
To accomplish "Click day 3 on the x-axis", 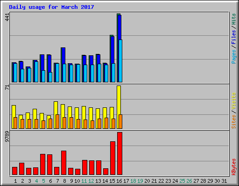I will click(x=29, y=181).
